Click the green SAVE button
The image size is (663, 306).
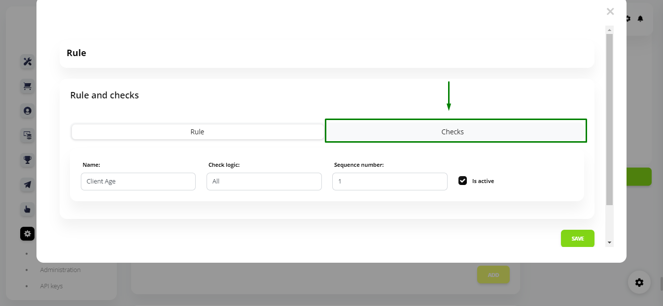pos(578,239)
